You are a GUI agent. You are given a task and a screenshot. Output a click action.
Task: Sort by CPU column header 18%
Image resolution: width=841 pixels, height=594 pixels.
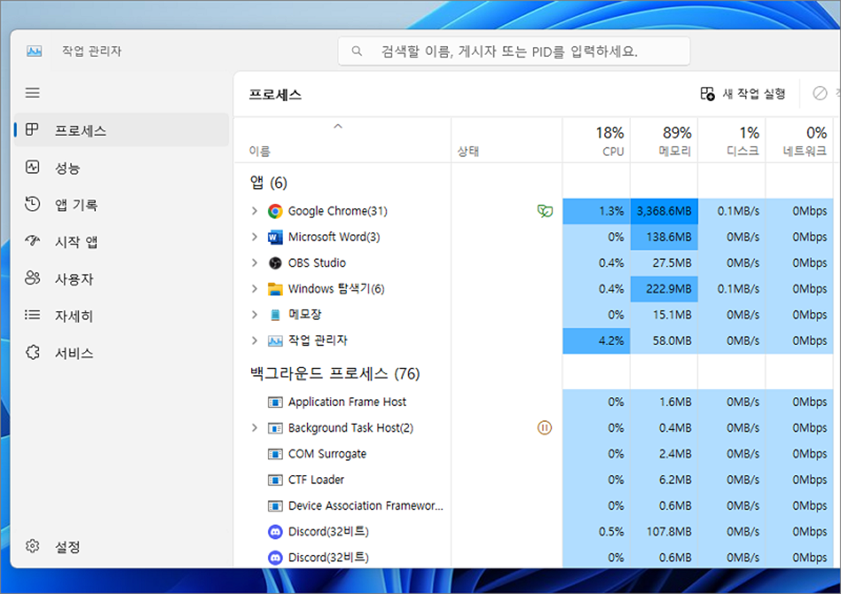[596, 141]
